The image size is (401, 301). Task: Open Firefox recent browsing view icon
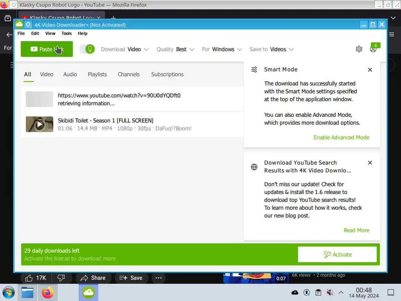point(8,18)
